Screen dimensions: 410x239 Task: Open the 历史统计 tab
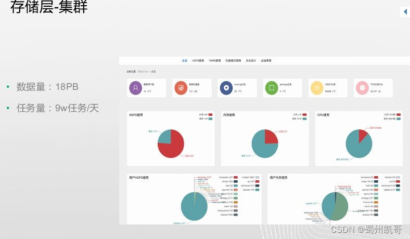(x=251, y=61)
